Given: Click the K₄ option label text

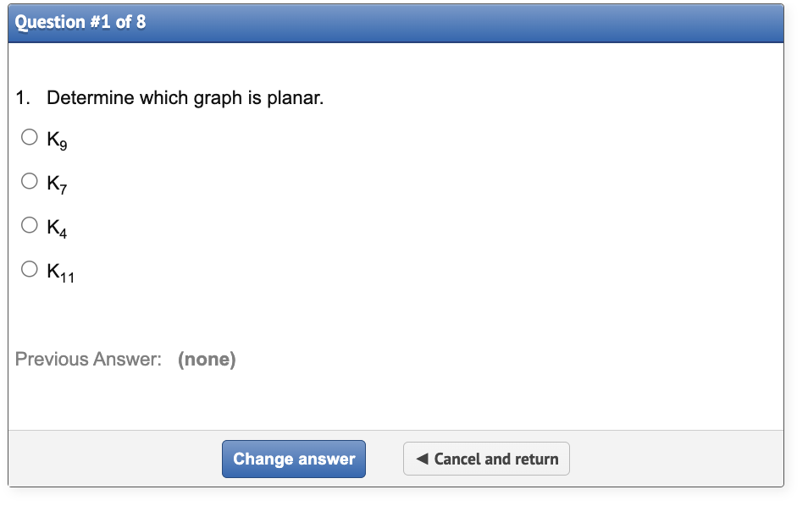Looking at the screenshot, I should pos(56,227).
